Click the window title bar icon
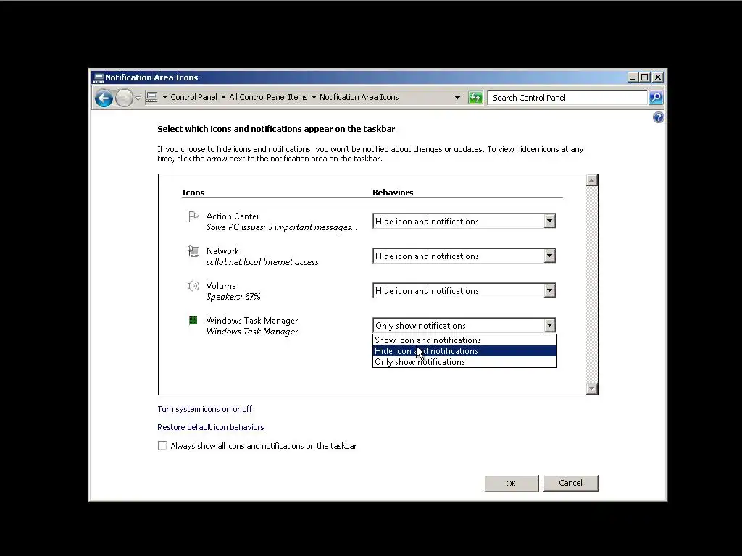742x556 pixels. 99,77
